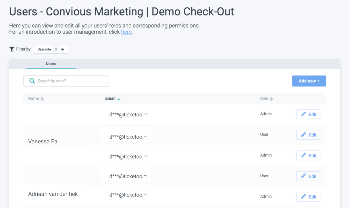Click the filter funnel icon
The image size is (350, 208).
tap(12, 49)
